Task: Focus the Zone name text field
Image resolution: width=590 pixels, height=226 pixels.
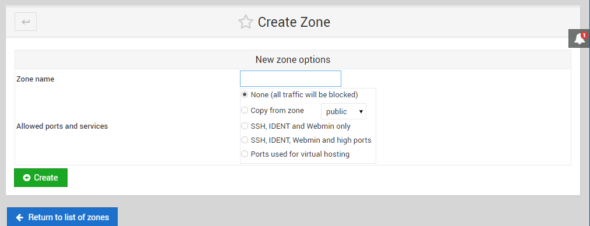Action: [x=291, y=79]
